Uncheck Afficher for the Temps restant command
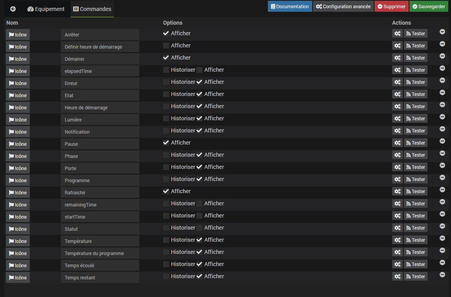Viewport: 451px width, 297px height. point(199,276)
